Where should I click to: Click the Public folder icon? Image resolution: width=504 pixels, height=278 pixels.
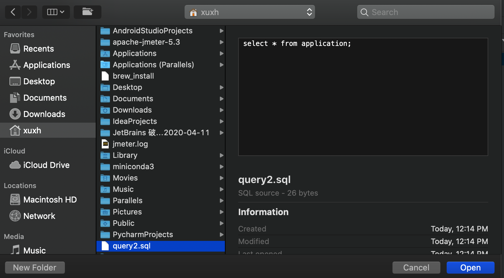pos(105,223)
